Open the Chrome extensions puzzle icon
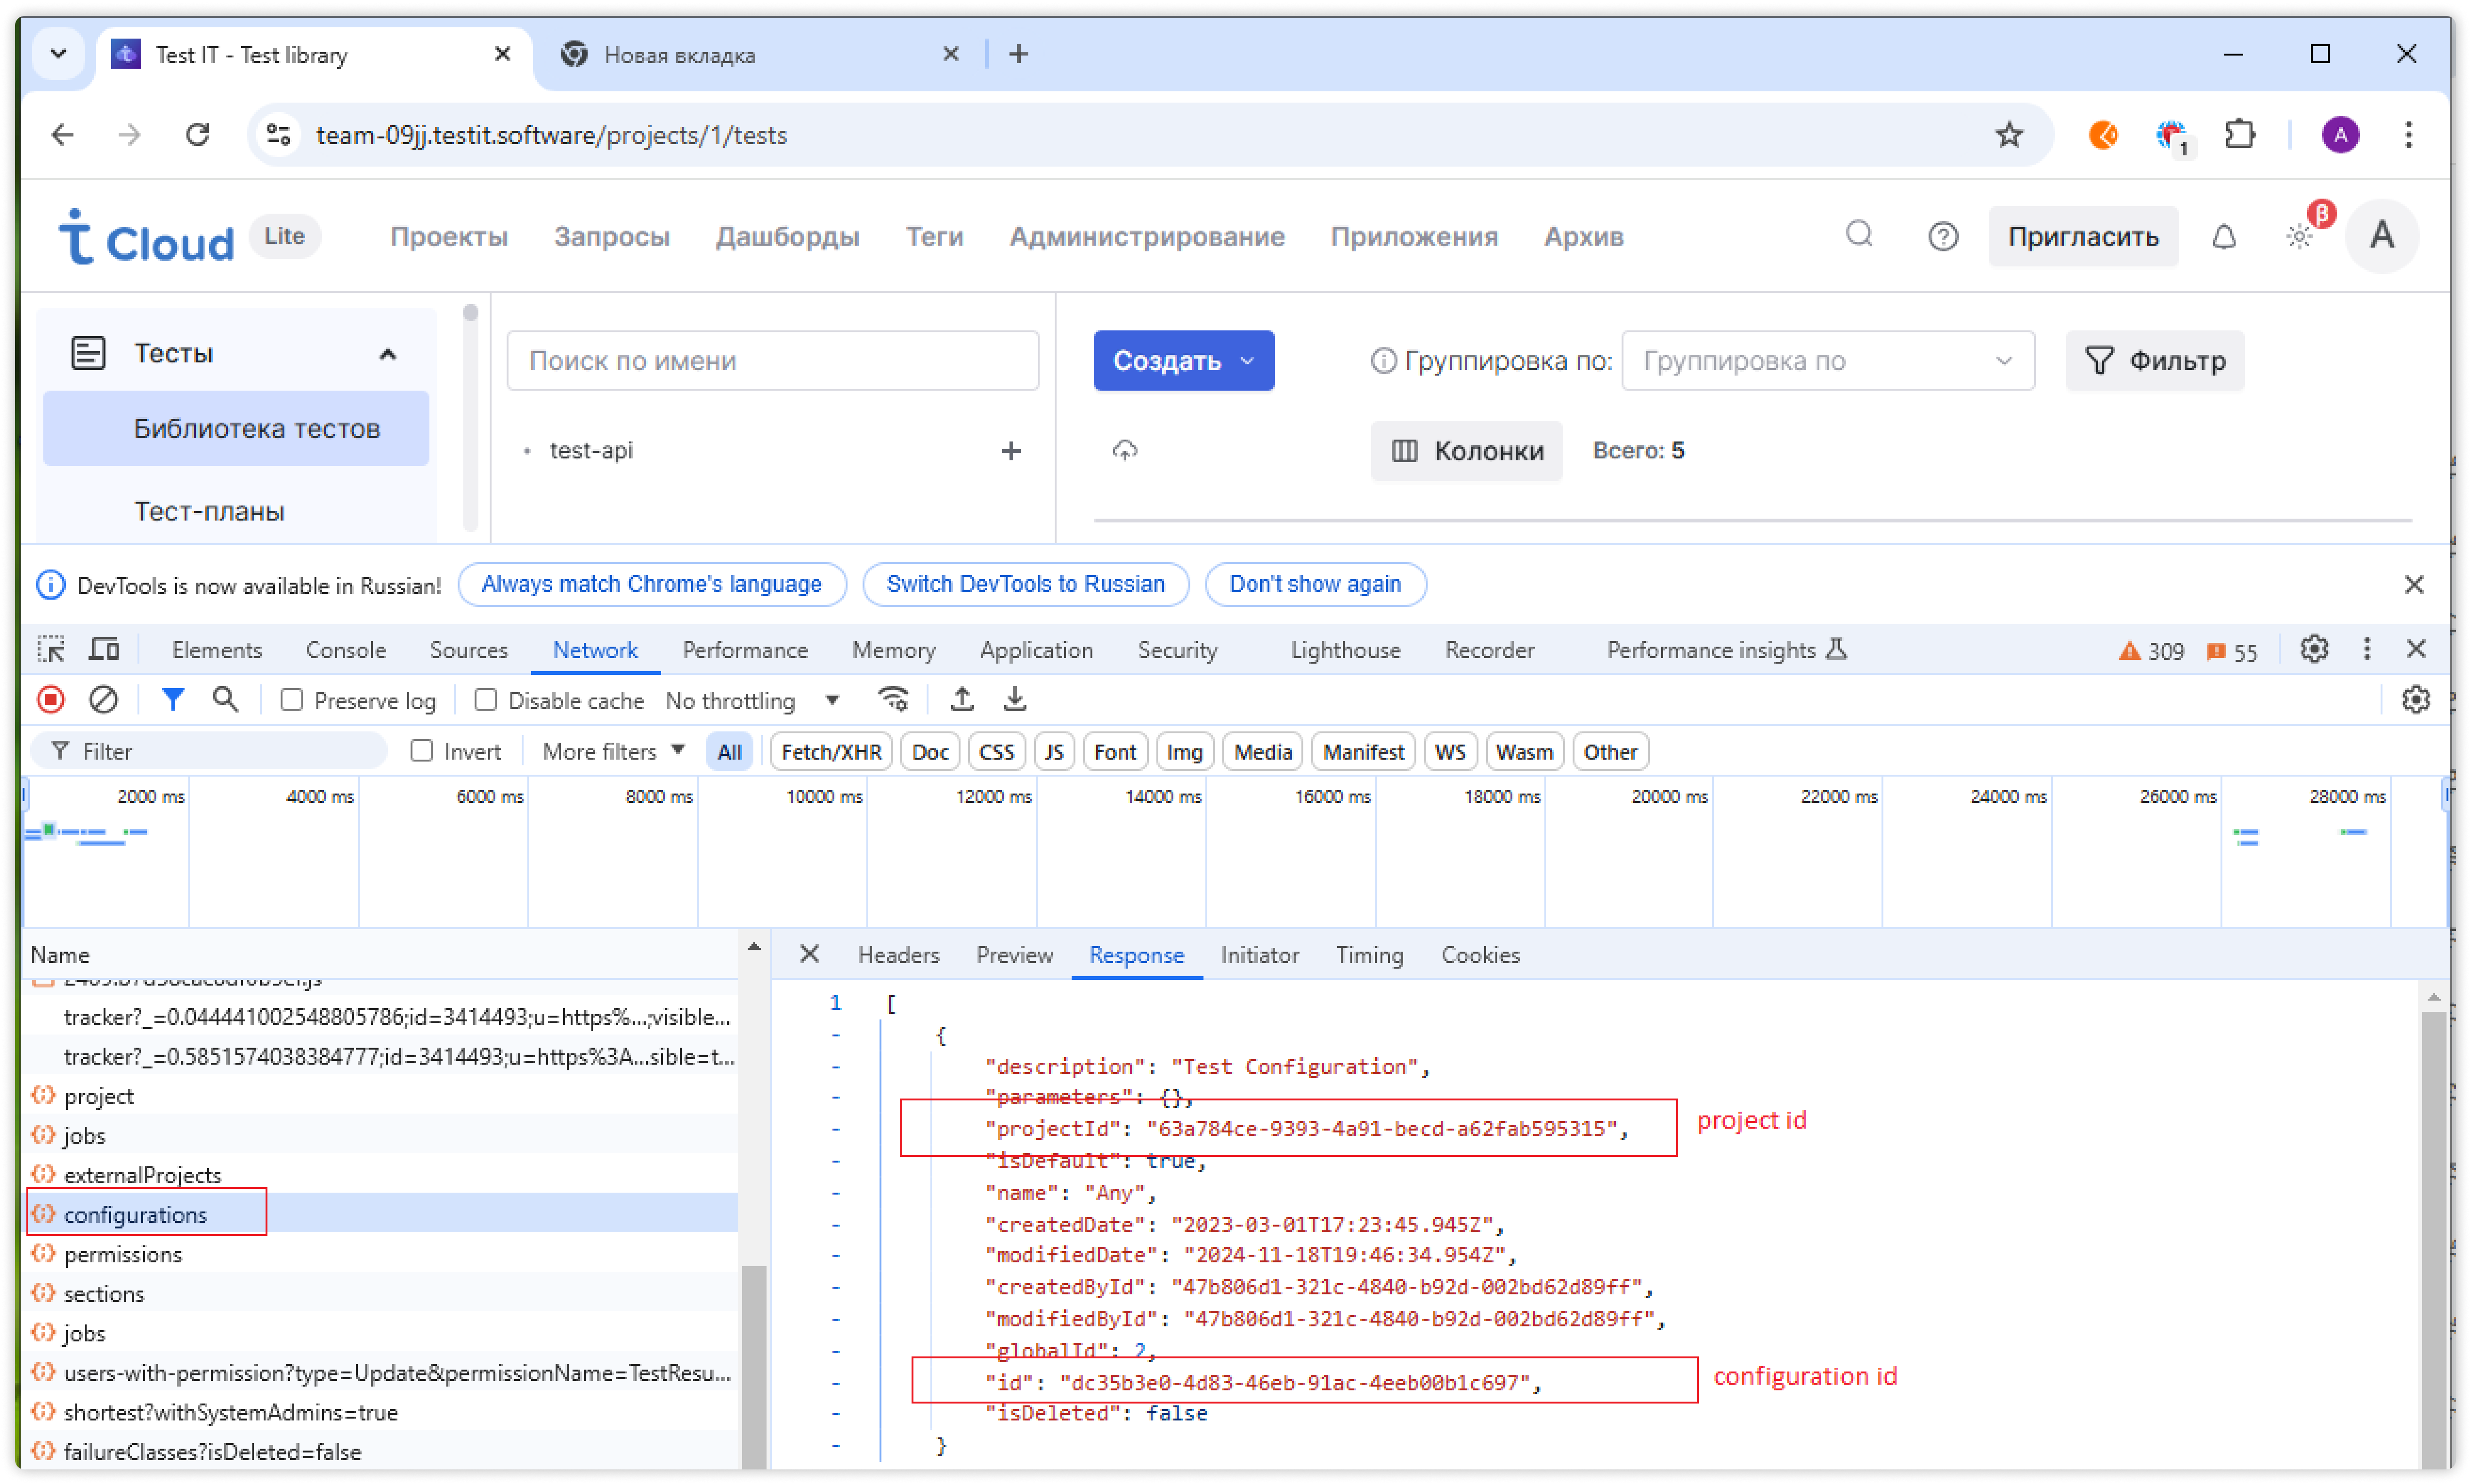2471x1484 pixels. [2241, 135]
